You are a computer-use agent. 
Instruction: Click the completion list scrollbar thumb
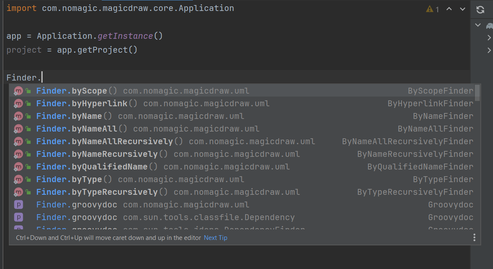[x=477, y=93]
